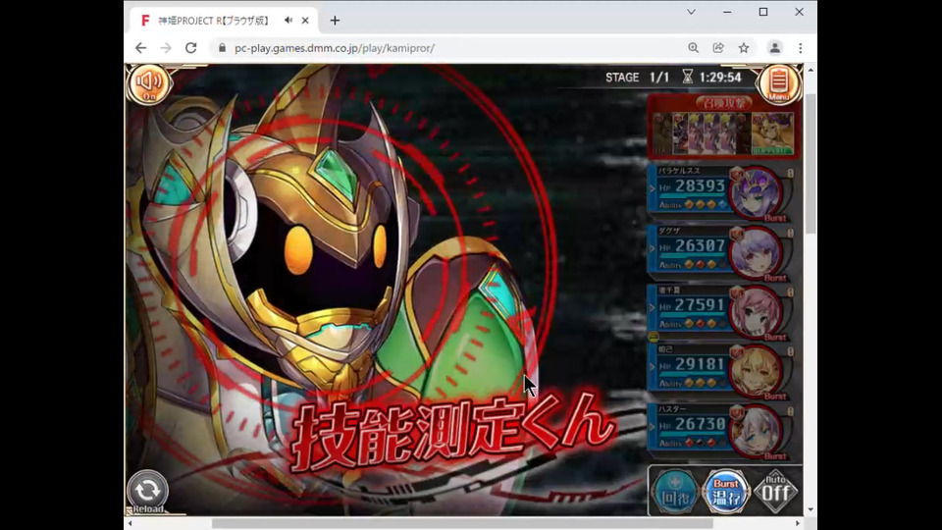Click the vertical page scrollbar thumb
This screenshot has height=530, width=942.
(x=811, y=164)
